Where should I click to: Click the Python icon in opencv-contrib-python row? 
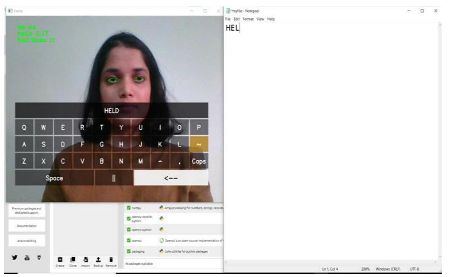[x=162, y=219]
